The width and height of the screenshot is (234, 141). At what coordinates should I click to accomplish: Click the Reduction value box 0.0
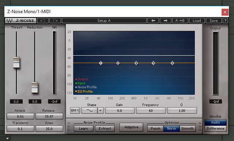click(x=35, y=101)
